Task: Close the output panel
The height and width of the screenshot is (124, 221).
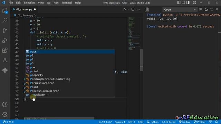Action: [x=217, y=9]
